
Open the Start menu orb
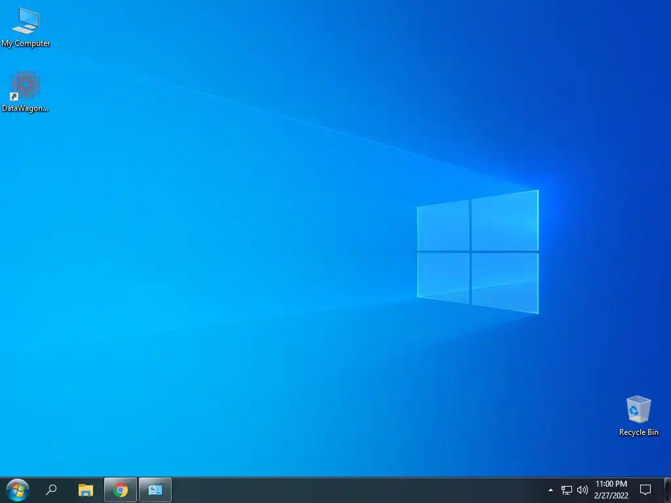18,490
